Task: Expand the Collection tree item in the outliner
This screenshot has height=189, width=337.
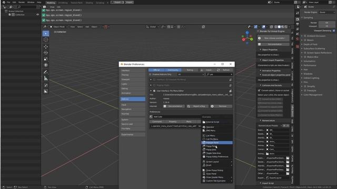Action: (x=9, y=15)
